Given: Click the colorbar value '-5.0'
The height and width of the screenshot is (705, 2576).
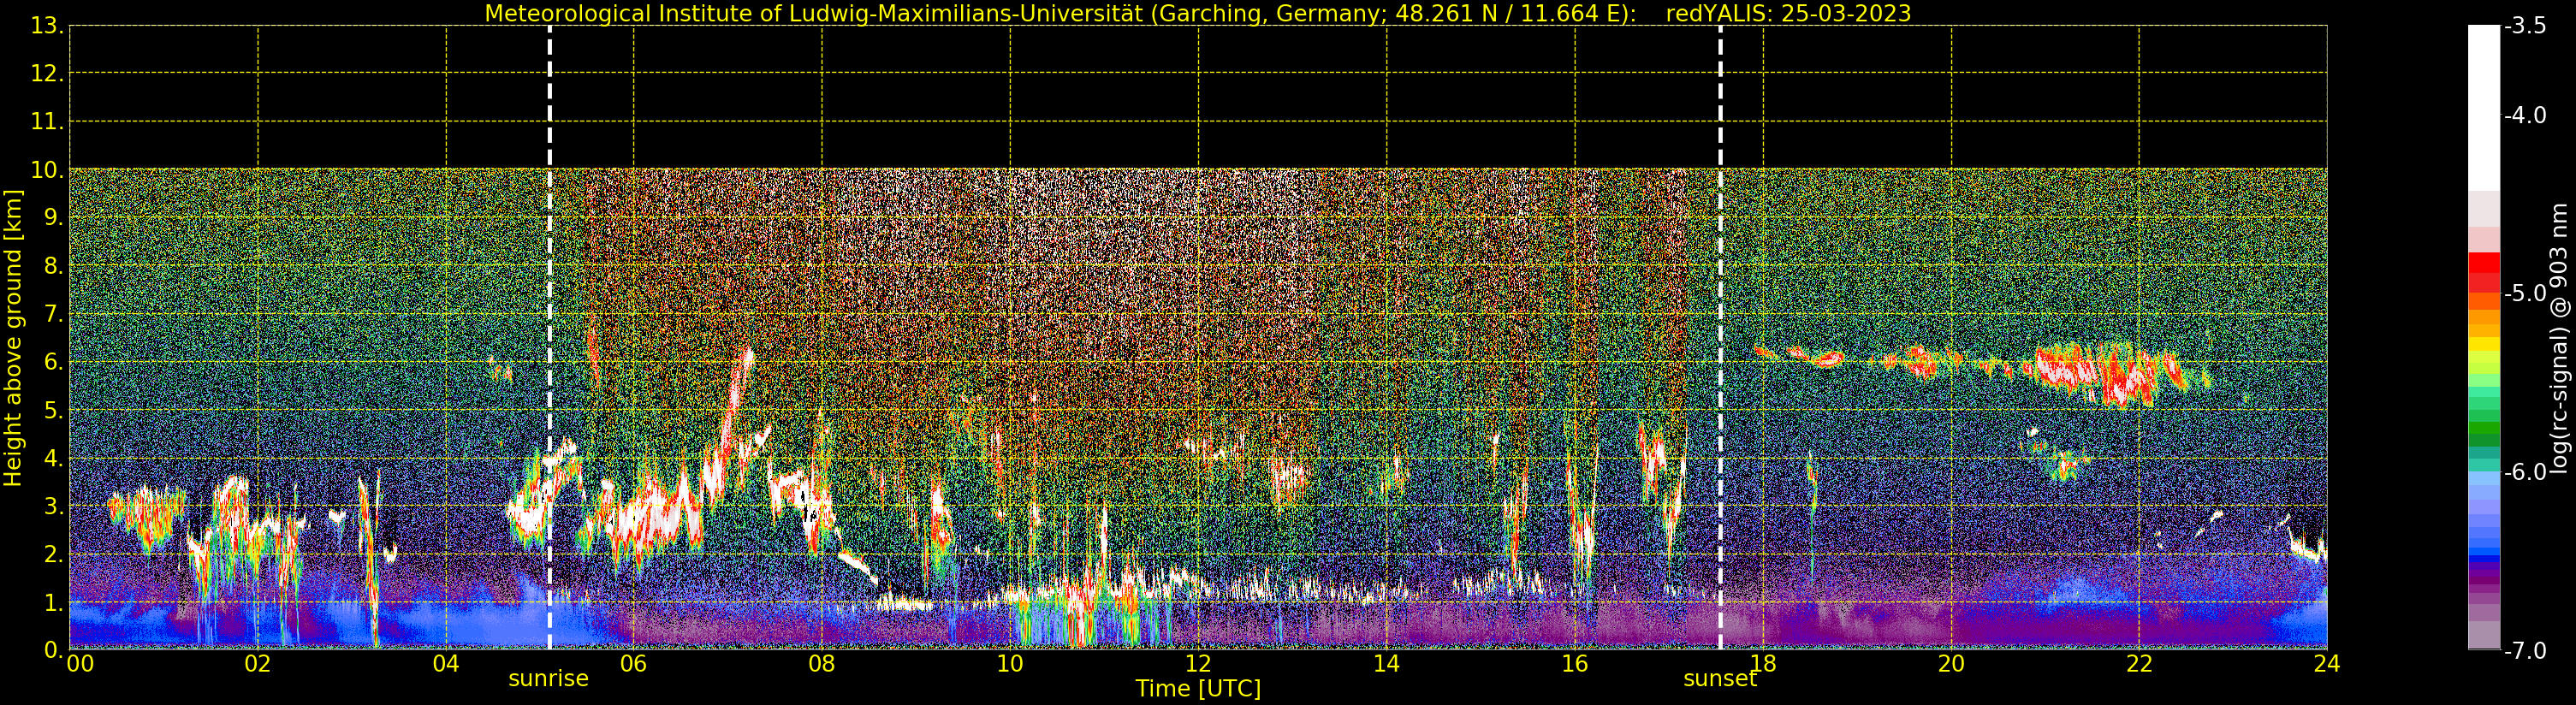Looking at the screenshot, I should tap(2525, 293).
